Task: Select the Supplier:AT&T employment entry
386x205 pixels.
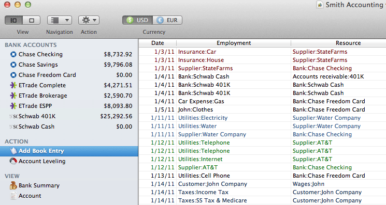Action: pyautogui.click(x=198, y=167)
